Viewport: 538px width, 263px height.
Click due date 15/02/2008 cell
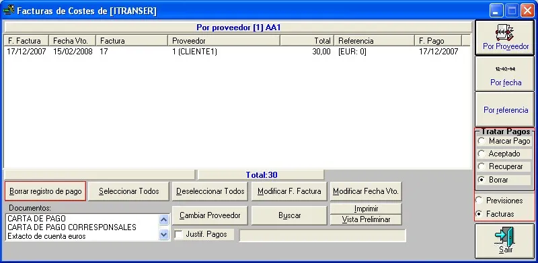(73, 52)
